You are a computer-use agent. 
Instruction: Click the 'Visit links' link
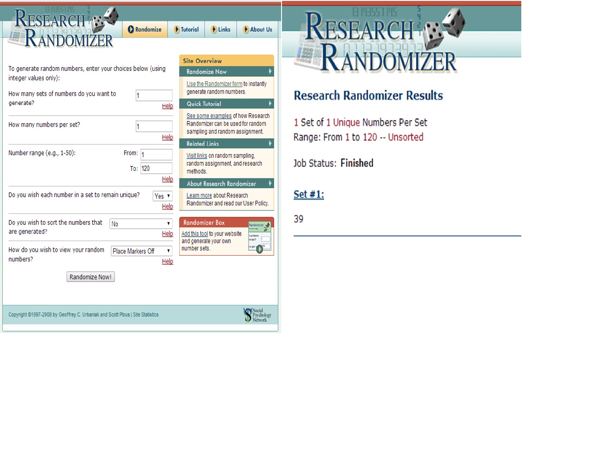[x=197, y=156]
